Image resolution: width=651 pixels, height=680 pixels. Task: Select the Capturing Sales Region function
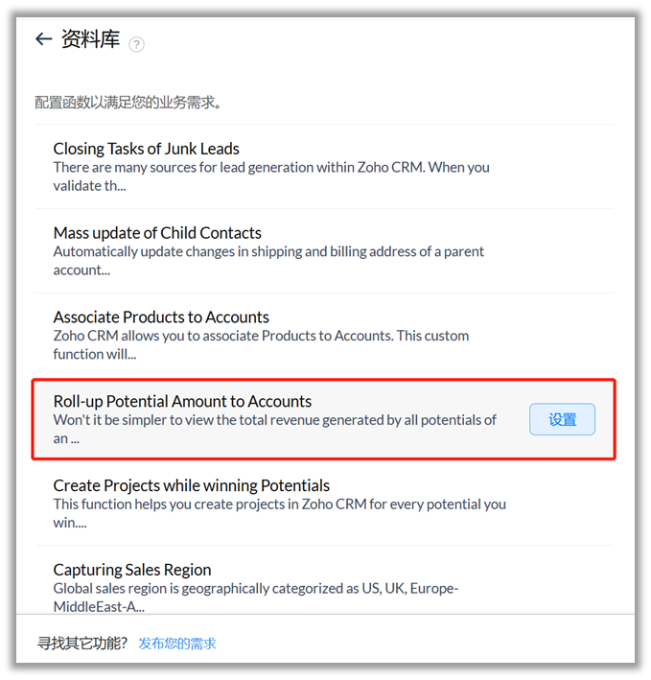[x=131, y=570]
